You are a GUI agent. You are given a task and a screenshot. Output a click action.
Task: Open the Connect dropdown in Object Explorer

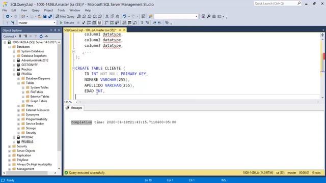[x=10, y=36]
